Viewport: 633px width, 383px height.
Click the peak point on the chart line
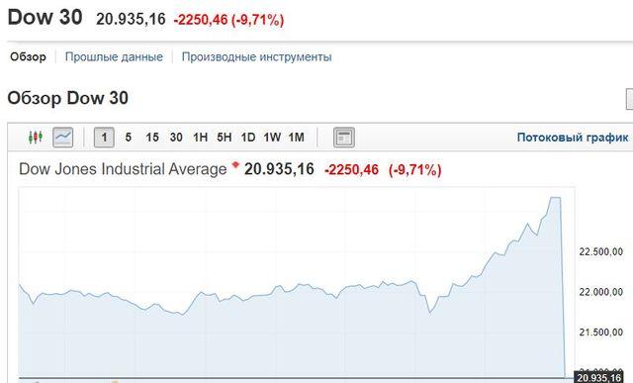coord(556,198)
